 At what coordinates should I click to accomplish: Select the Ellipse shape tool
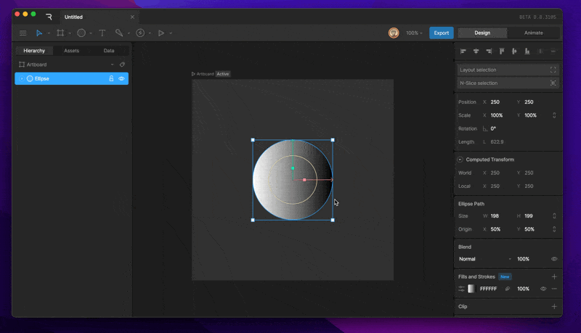[81, 33]
